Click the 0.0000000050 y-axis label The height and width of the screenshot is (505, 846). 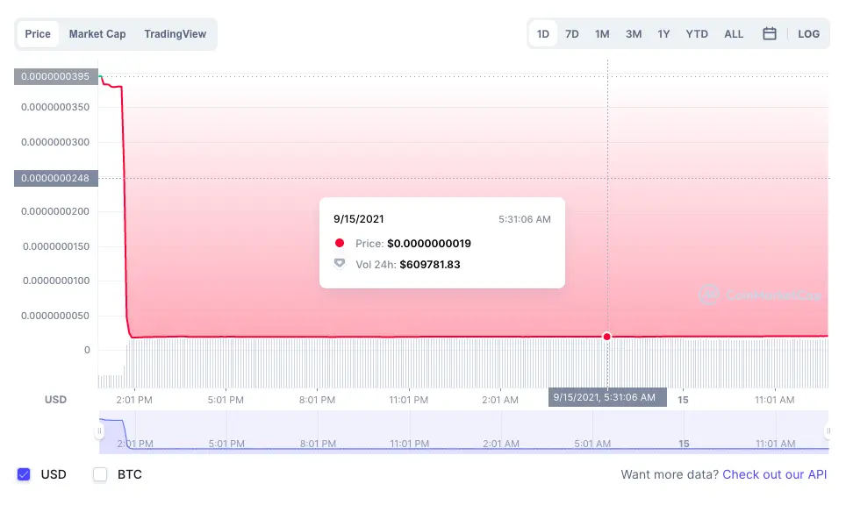[55, 316]
